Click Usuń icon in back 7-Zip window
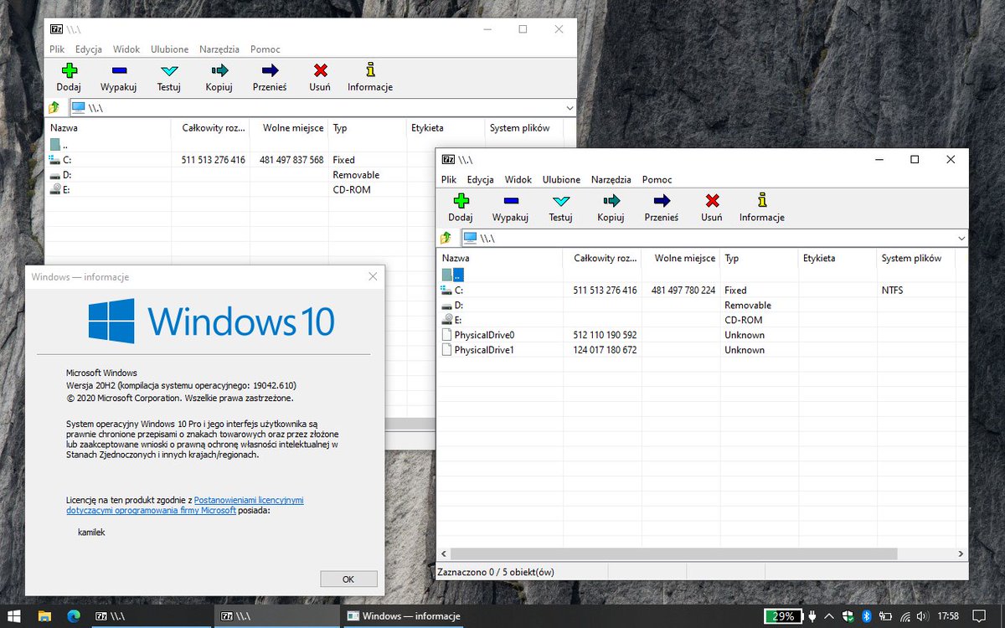This screenshot has height=628, width=1005. pyautogui.click(x=320, y=70)
